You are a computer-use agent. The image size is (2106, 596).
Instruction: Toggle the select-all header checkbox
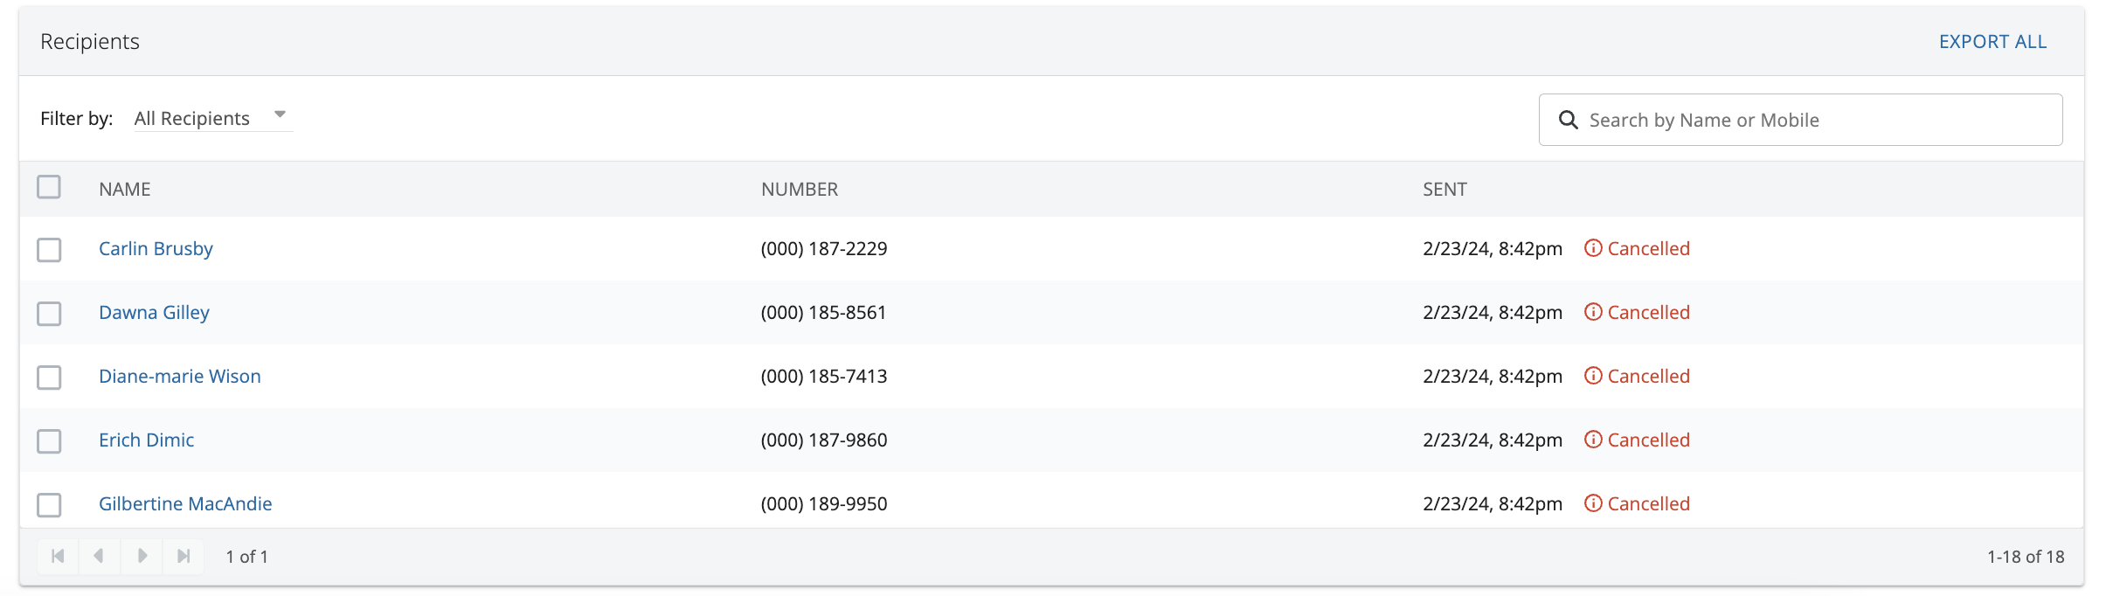pyautogui.click(x=49, y=187)
